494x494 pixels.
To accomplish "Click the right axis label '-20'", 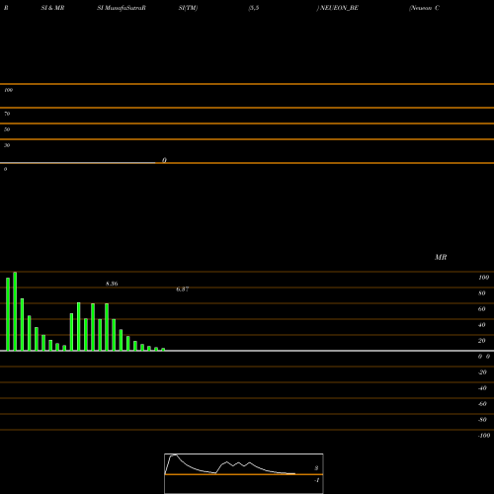I will pos(482,372).
